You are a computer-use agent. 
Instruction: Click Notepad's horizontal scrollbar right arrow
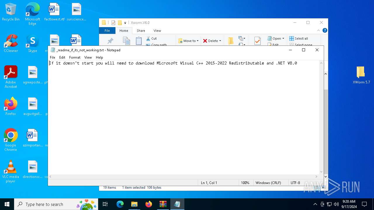click(316, 176)
